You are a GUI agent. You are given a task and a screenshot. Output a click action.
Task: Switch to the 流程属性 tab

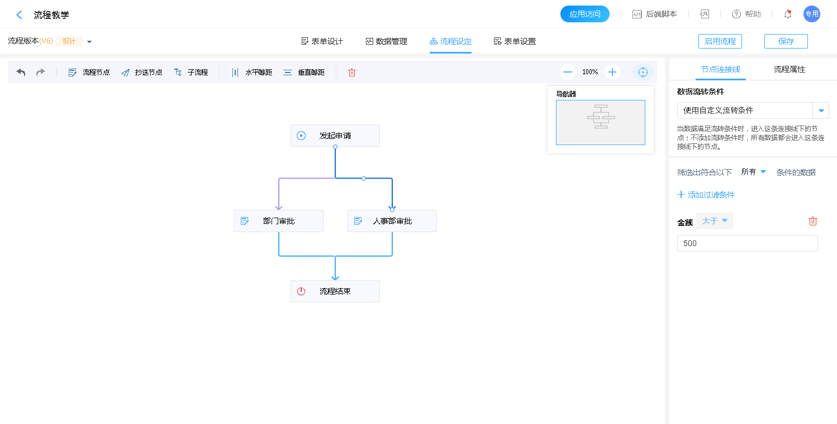pyautogui.click(x=789, y=69)
